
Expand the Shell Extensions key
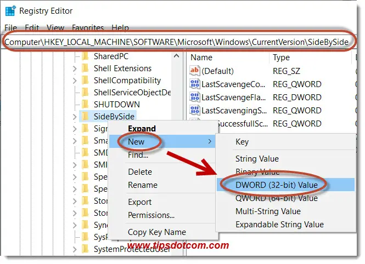tap(75, 68)
